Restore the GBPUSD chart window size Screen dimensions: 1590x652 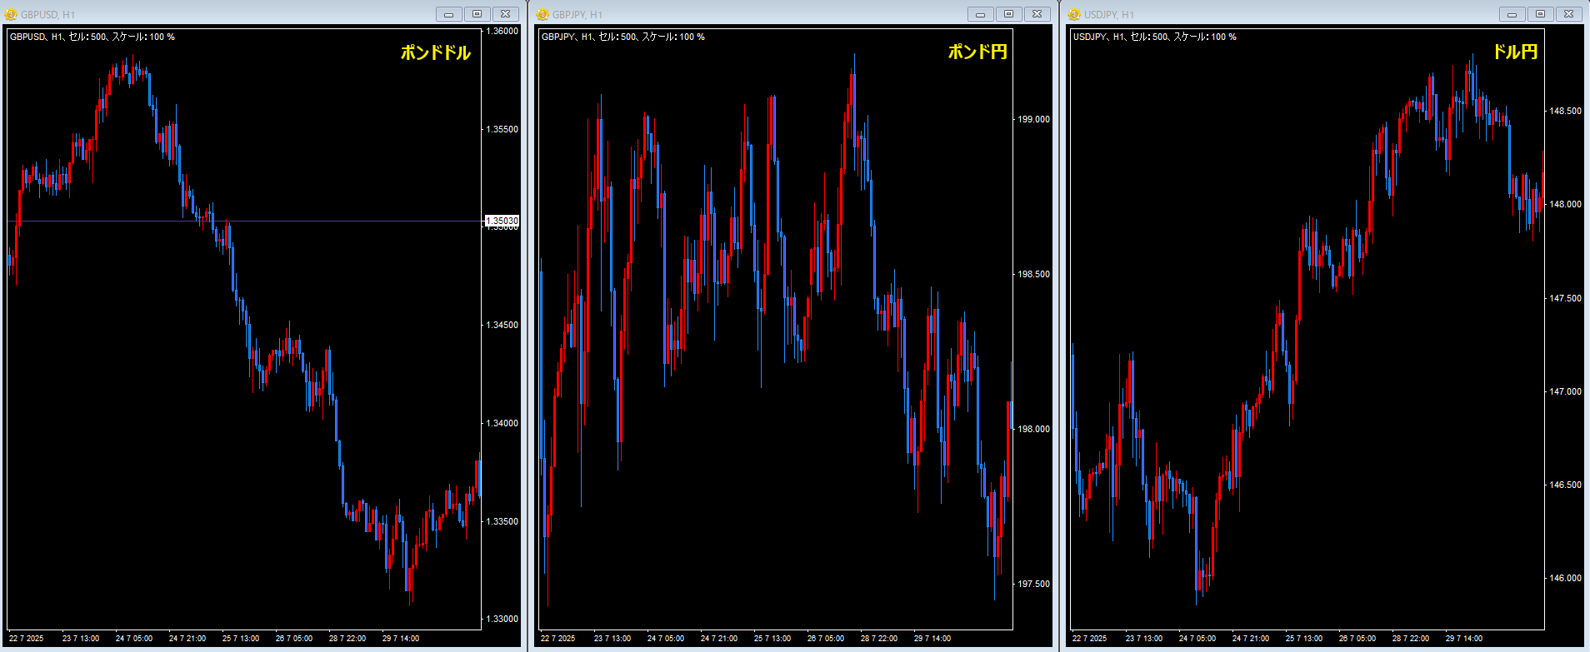477,14
